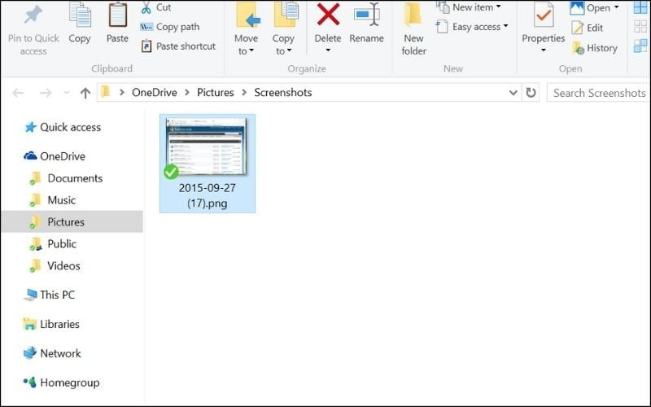Expand the Delete dropdown arrow
The width and height of the screenshot is (651, 407).
tap(328, 50)
